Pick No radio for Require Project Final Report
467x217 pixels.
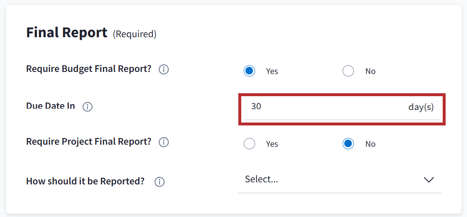click(348, 144)
